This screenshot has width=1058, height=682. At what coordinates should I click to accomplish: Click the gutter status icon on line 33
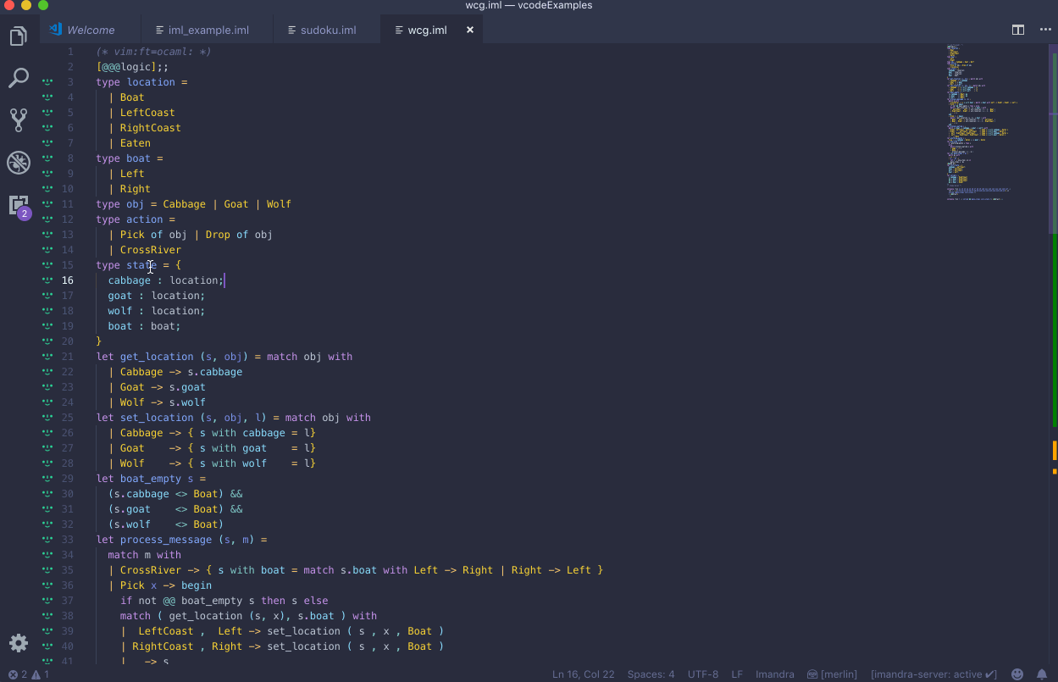click(48, 540)
